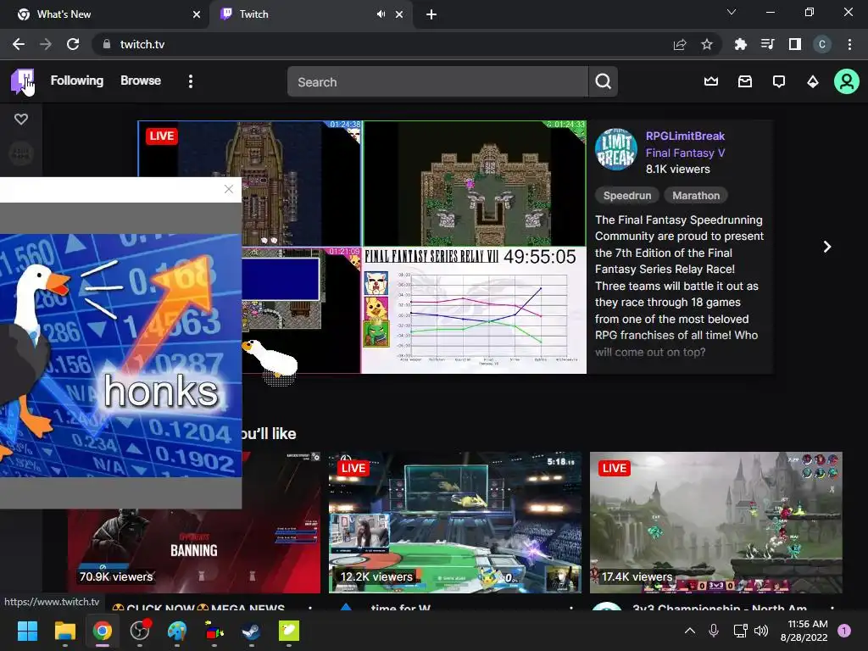Screen dimensions: 868x651
Task: Mute the Twitch tab audio icon
Action: (381, 14)
